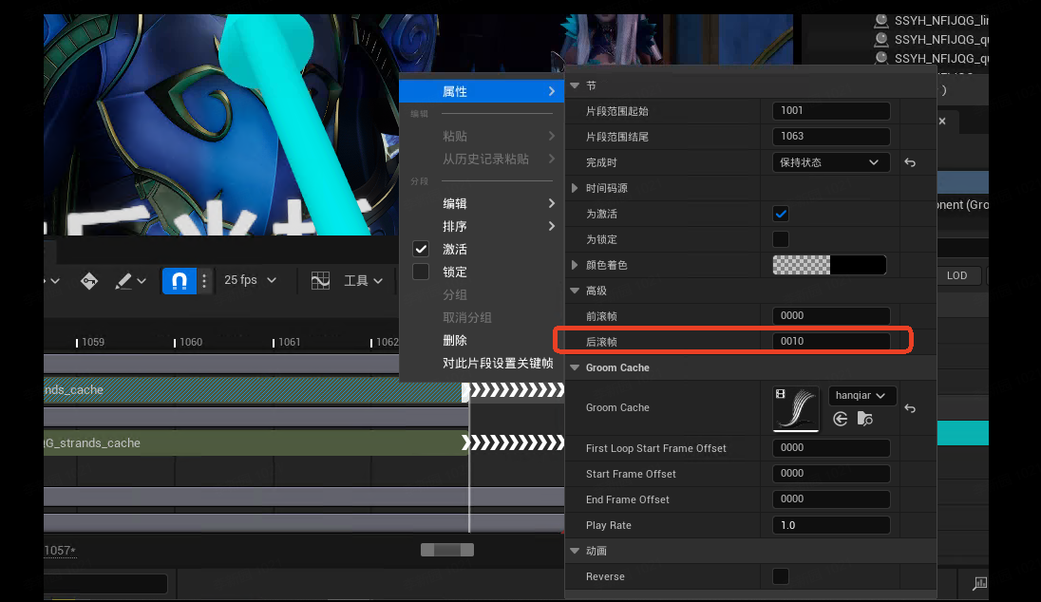Use selected asset arrow for Groom Cache

point(840,419)
